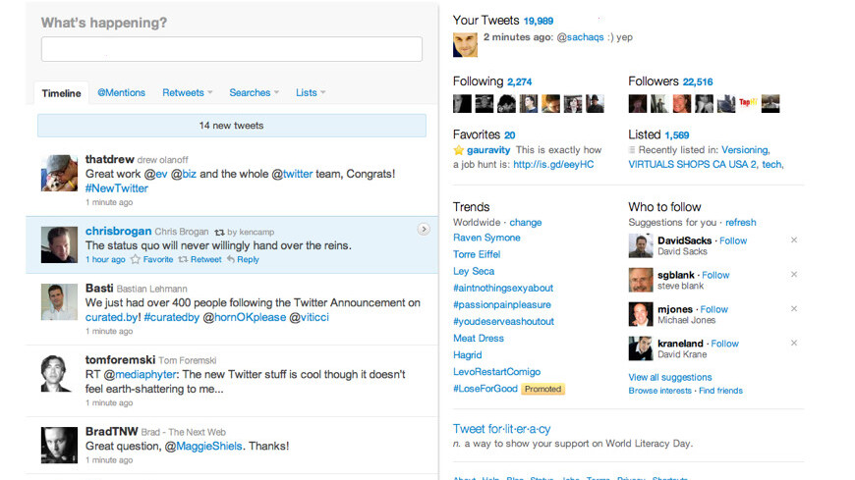
Task: Follow DavidSacks from suggestions
Action: (733, 240)
